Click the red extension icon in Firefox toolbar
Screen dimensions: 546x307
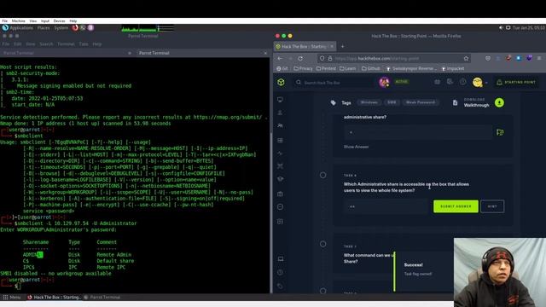click(x=508, y=59)
